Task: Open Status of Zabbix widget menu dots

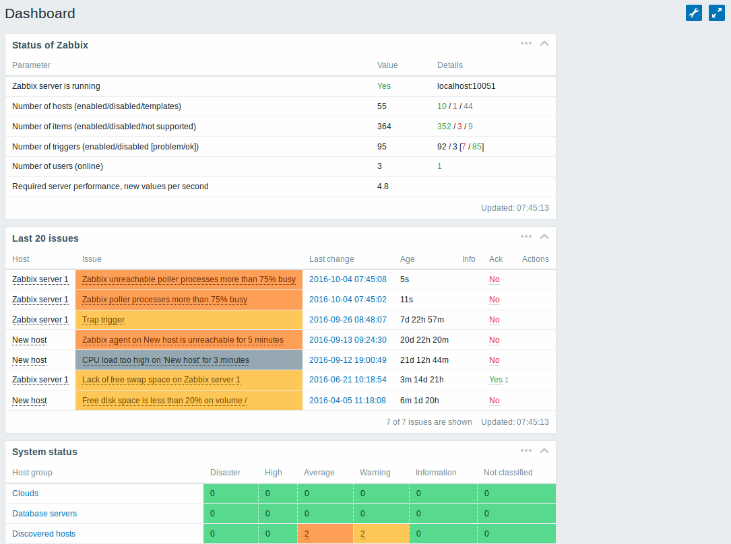Action: (x=526, y=43)
